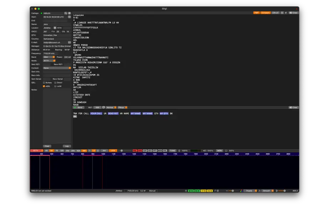Toggle the UOS option
The height and width of the screenshot is (205, 329).
[x=113, y=151]
